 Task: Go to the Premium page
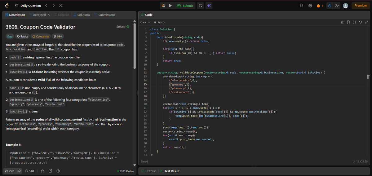(361, 6)
